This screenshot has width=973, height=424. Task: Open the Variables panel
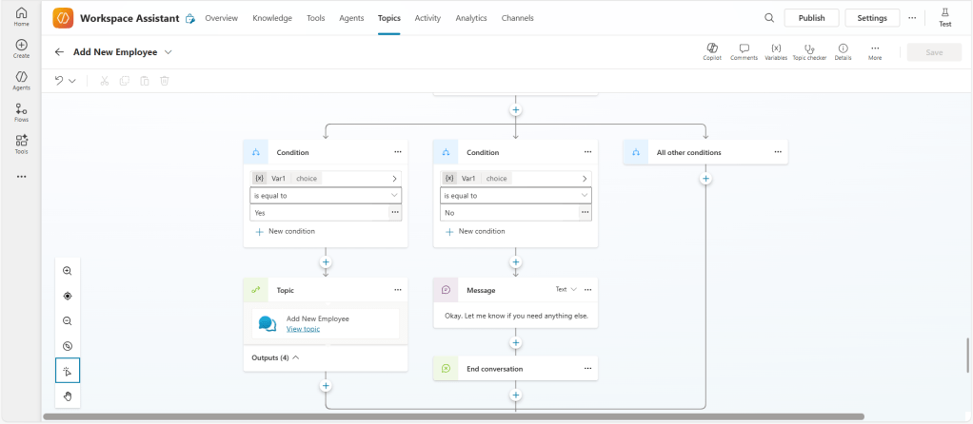click(776, 48)
